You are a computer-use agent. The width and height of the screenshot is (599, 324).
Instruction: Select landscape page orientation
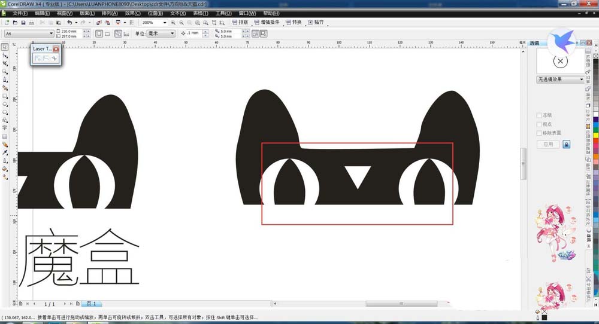coord(107,33)
